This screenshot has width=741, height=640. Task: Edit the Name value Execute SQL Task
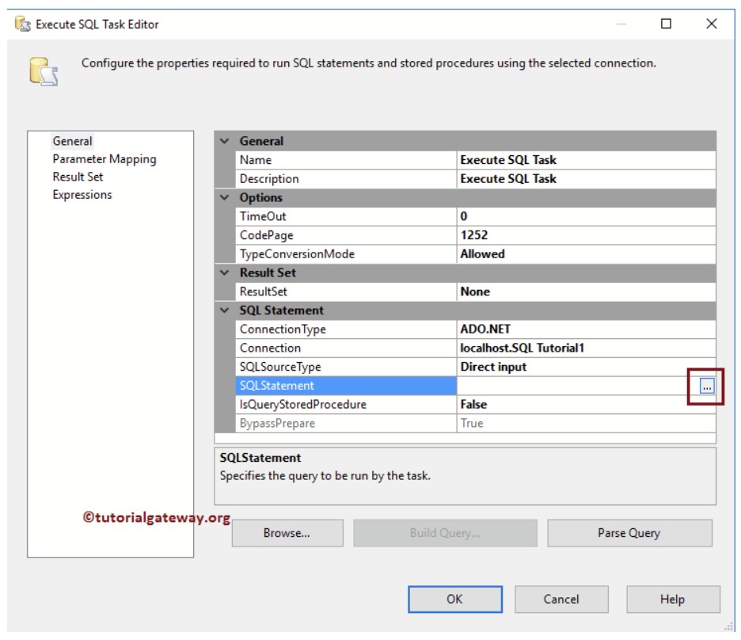tap(586, 160)
